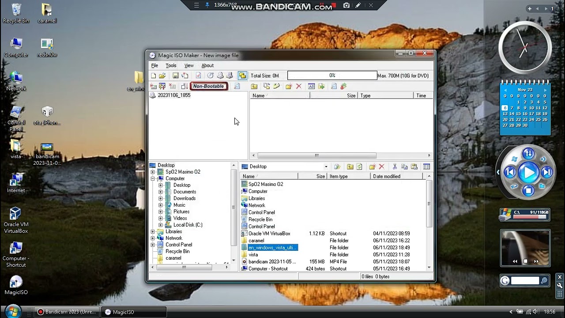Image resolution: width=565 pixels, height=318 pixels.
Task: Click the Non-Bootable boot image button
Action: [x=208, y=86]
